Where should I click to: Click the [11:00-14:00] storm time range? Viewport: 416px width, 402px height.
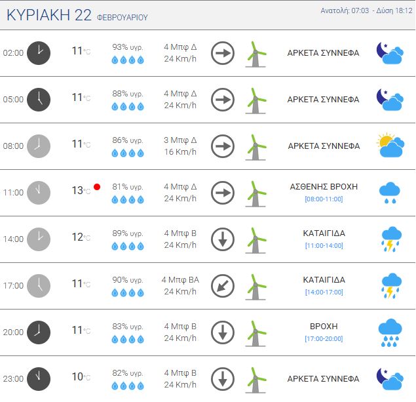[324, 245]
